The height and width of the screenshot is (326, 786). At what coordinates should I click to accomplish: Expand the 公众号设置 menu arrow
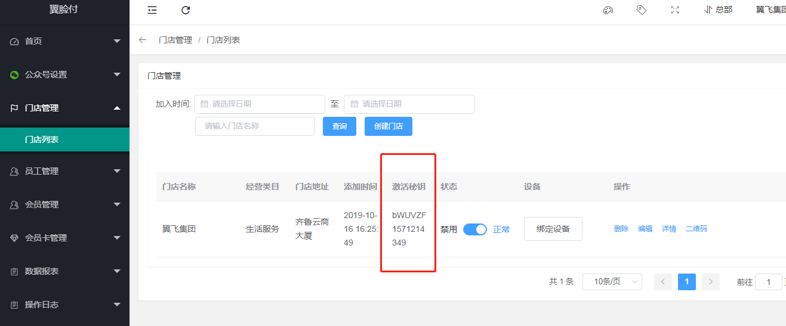tap(117, 74)
